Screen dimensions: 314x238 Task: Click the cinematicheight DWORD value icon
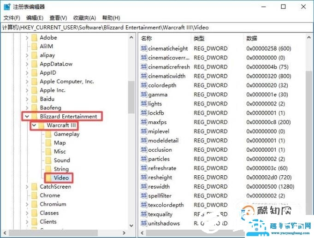[x=144, y=48]
